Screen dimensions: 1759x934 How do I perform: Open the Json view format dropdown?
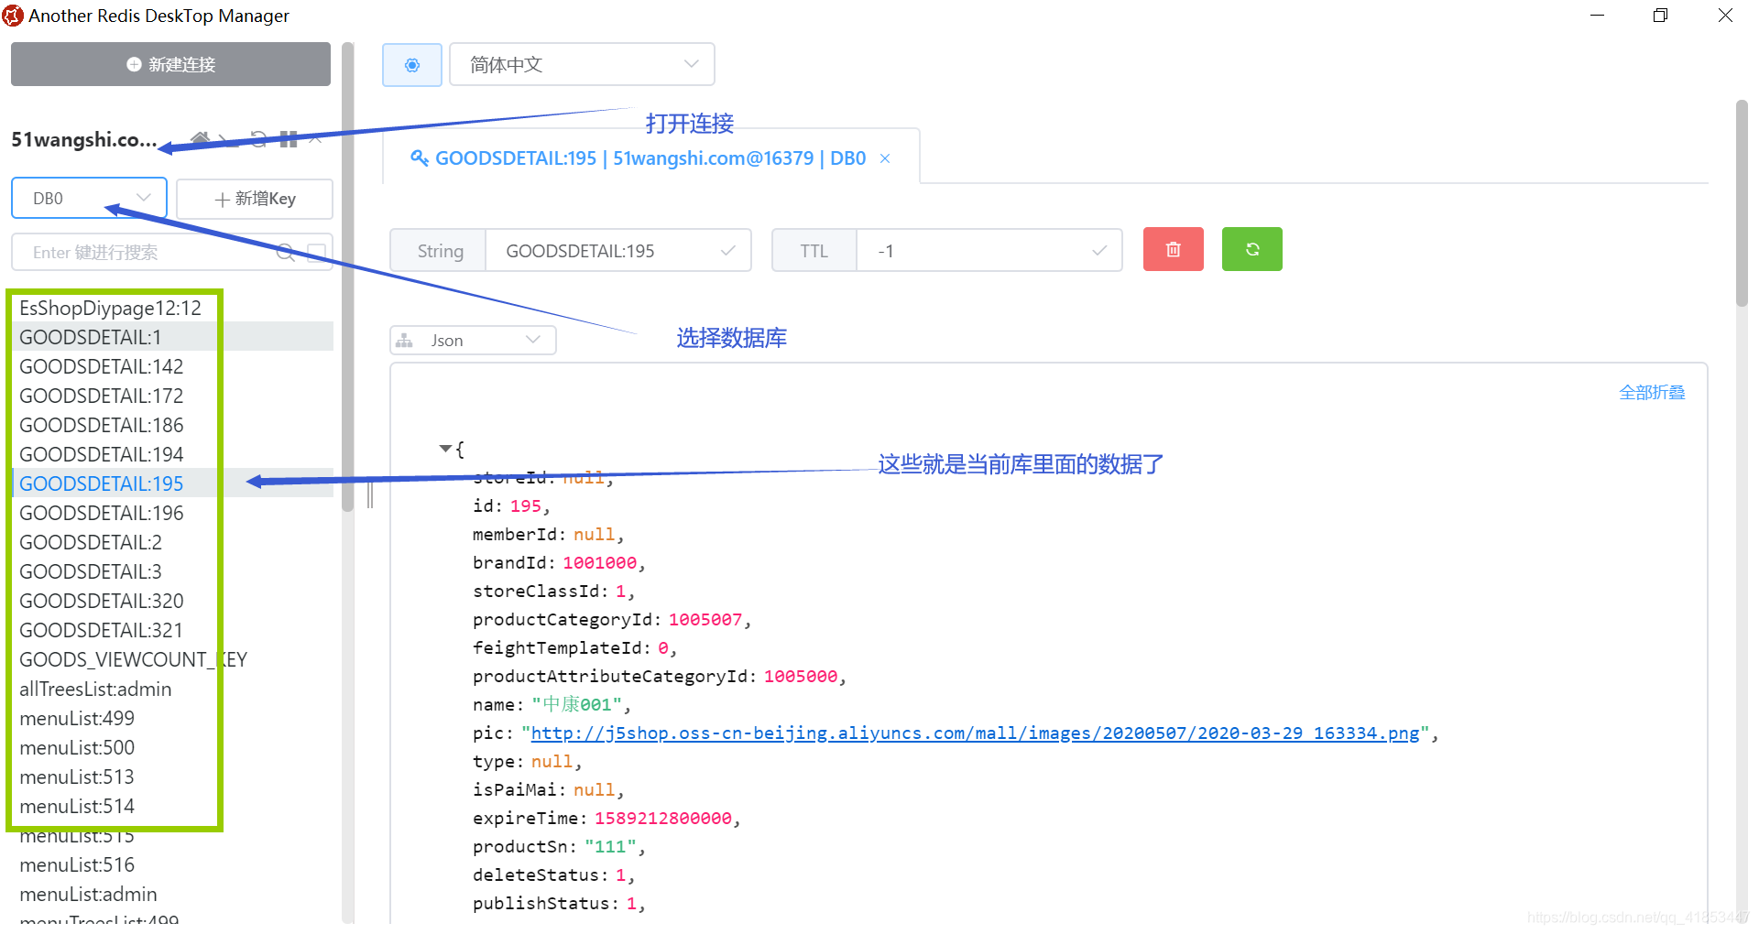point(473,341)
